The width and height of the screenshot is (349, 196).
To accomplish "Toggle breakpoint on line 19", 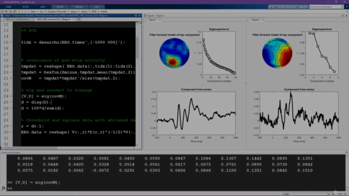I will coord(11,66).
